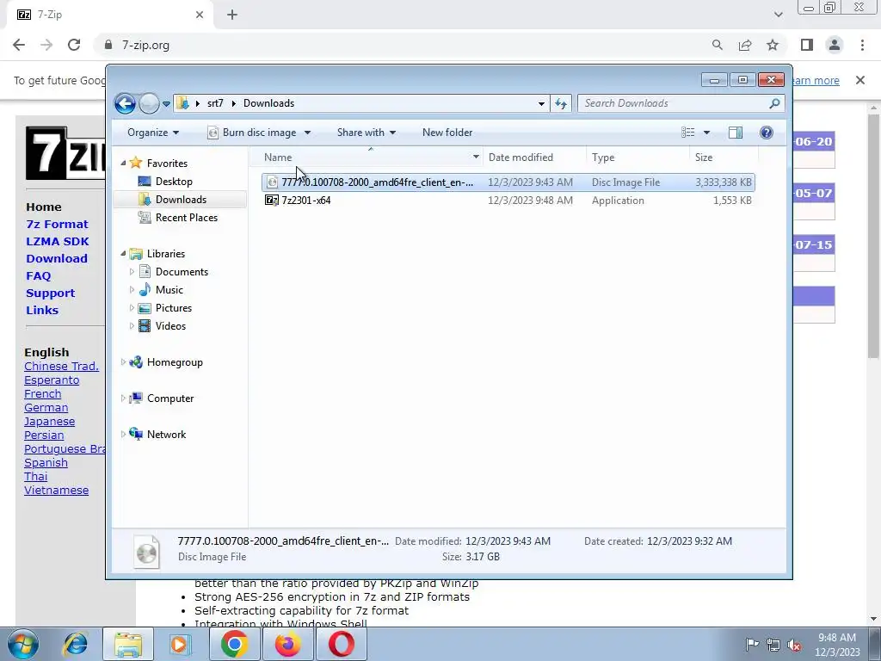Launch Internet Explorer from taskbar
The height and width of the screenshot is (661, 881).
click(76, 644)
